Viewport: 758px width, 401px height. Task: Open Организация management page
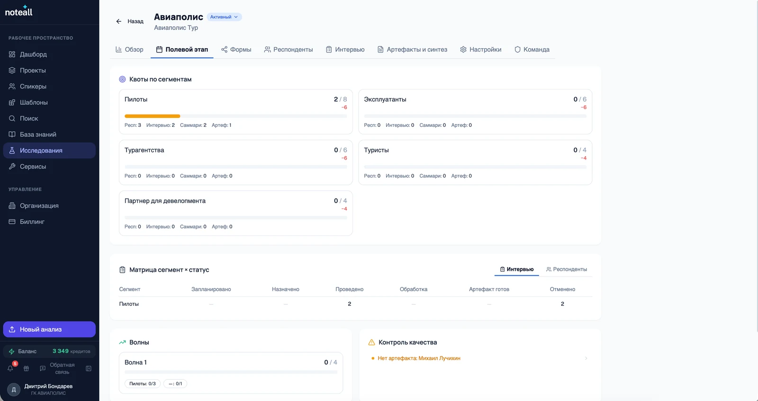(49, 206)
